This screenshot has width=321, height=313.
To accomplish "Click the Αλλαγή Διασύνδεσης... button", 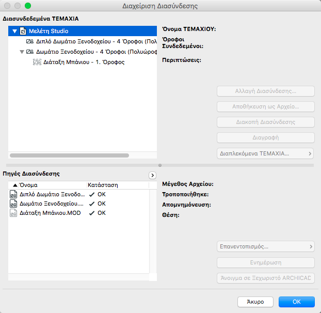I will pos(265,91).
